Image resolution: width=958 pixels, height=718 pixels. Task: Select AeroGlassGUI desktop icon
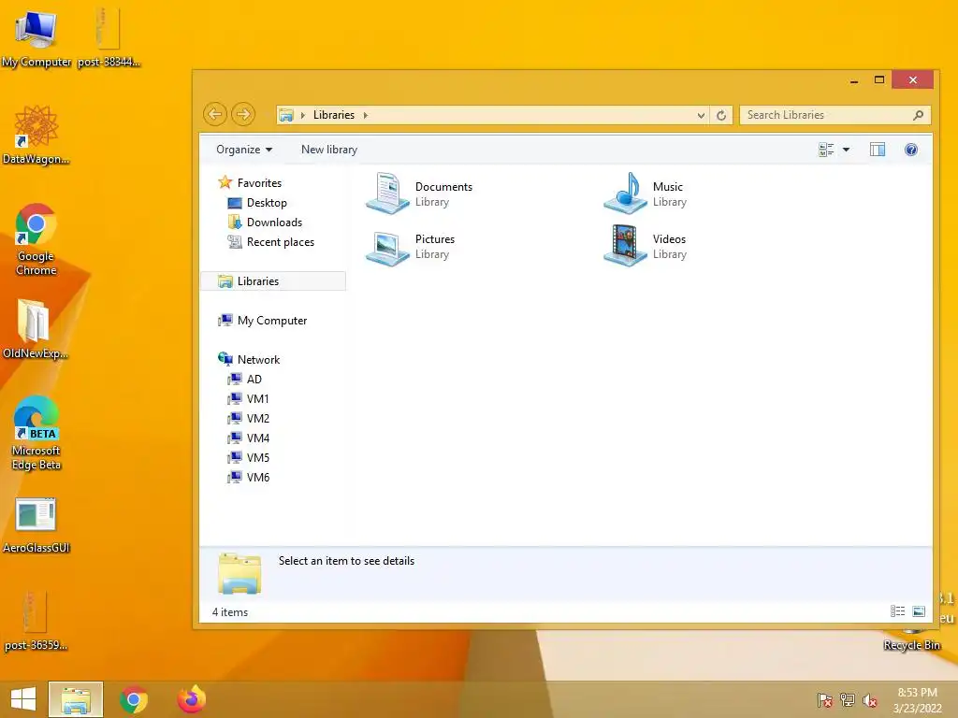coord(36,524)
